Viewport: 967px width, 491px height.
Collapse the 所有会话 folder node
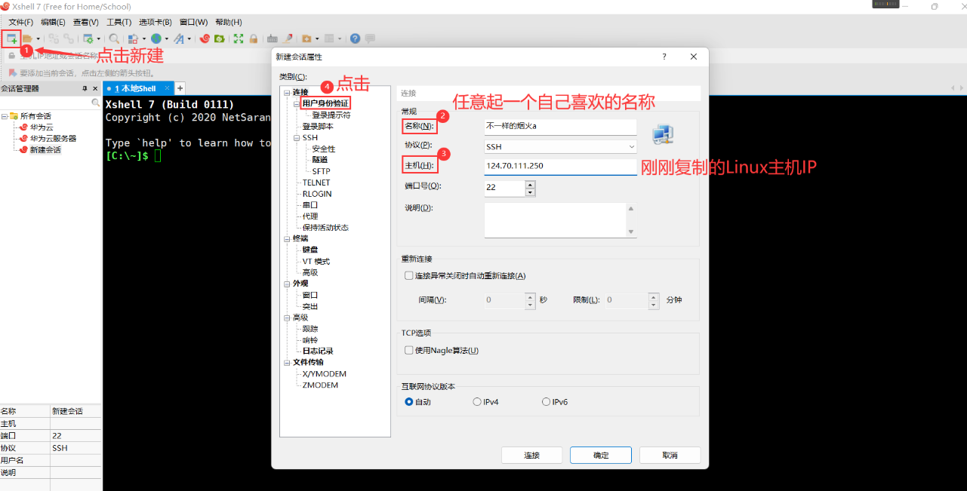(x=5, y=116)
